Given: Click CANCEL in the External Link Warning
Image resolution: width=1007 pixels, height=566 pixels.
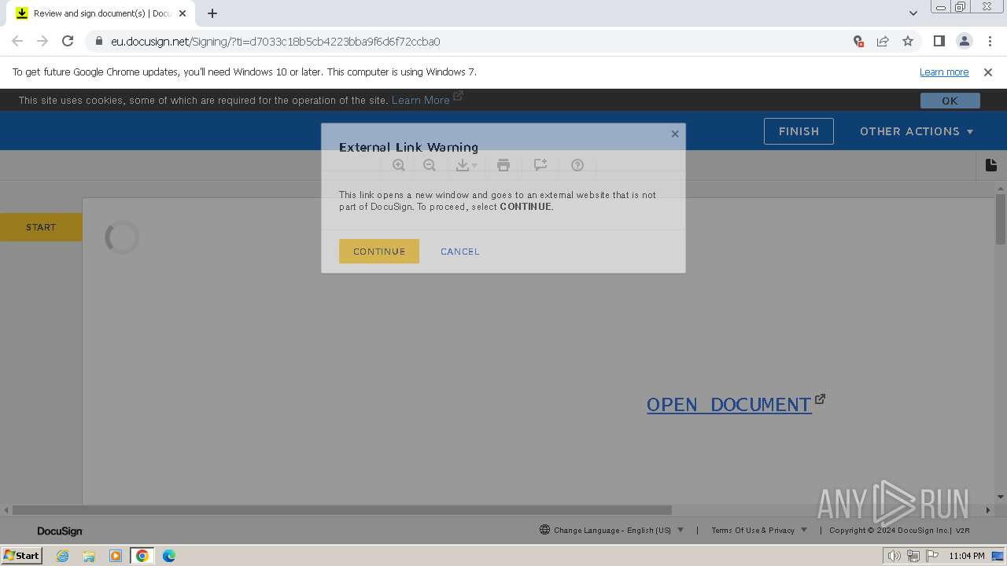Looking at the screenshot, I should (460, 252).
